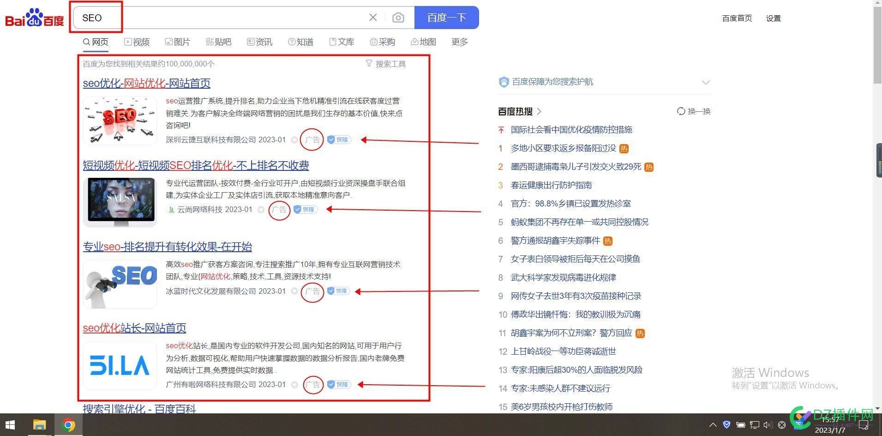Click the Baidu logo
Screen dimensions: 882x436
click(x=35, y=18)
